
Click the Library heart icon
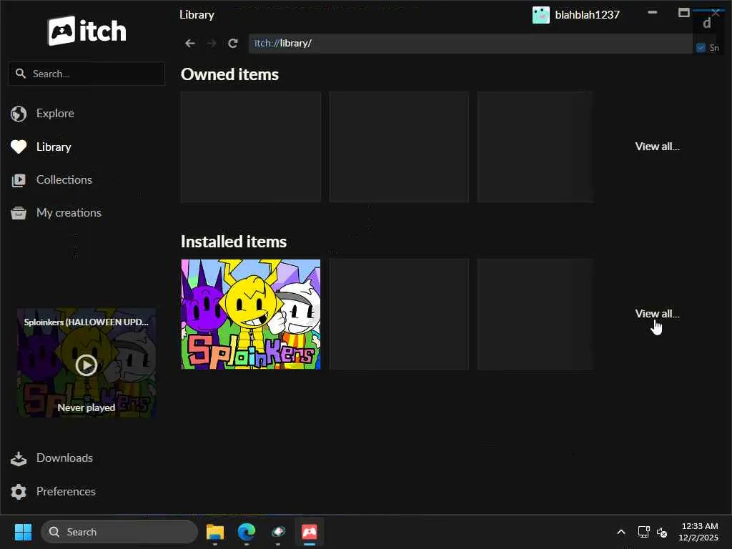point(19,147)
